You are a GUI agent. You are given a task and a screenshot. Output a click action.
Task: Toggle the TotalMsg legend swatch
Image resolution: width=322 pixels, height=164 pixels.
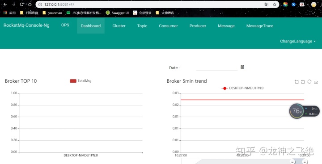pos(73,81)
